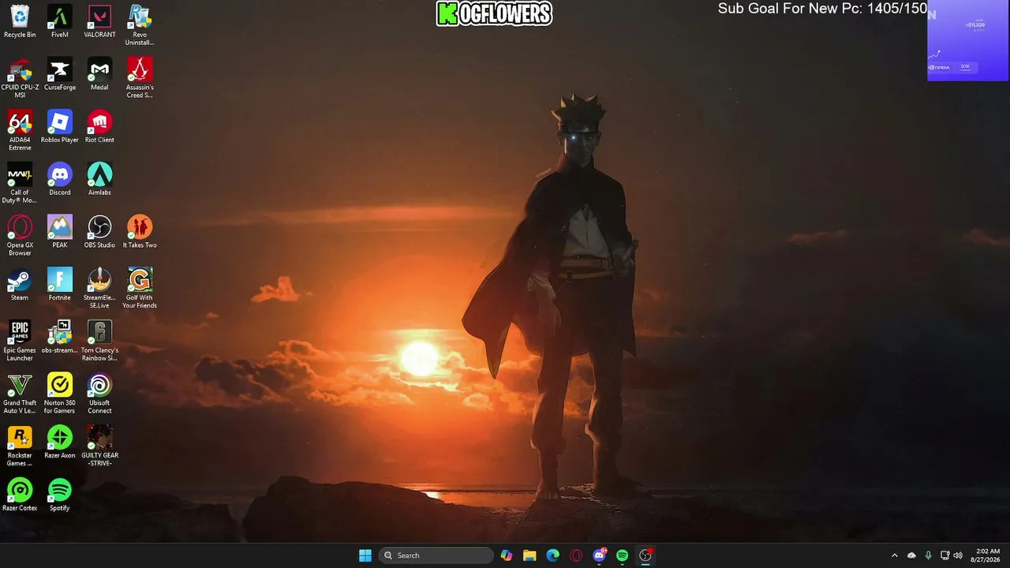Expand the hidden system tray icons
The width and height of the screenshot is (1010, 568).
[x=894, y=555]
